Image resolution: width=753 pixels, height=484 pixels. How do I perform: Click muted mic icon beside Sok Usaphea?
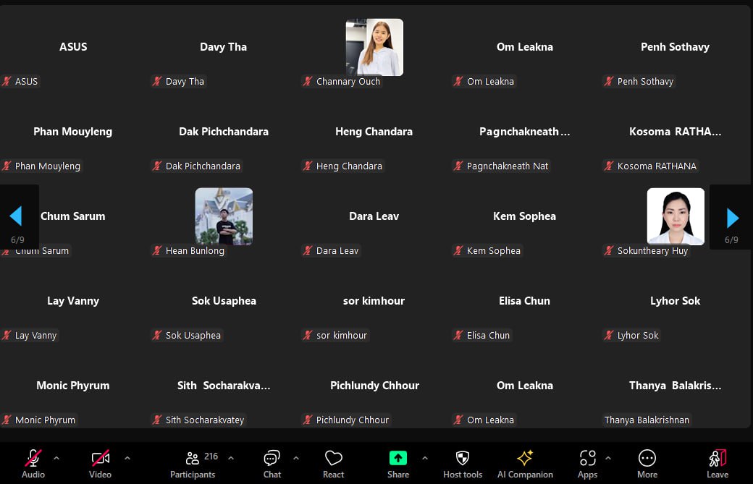point(157,335)
